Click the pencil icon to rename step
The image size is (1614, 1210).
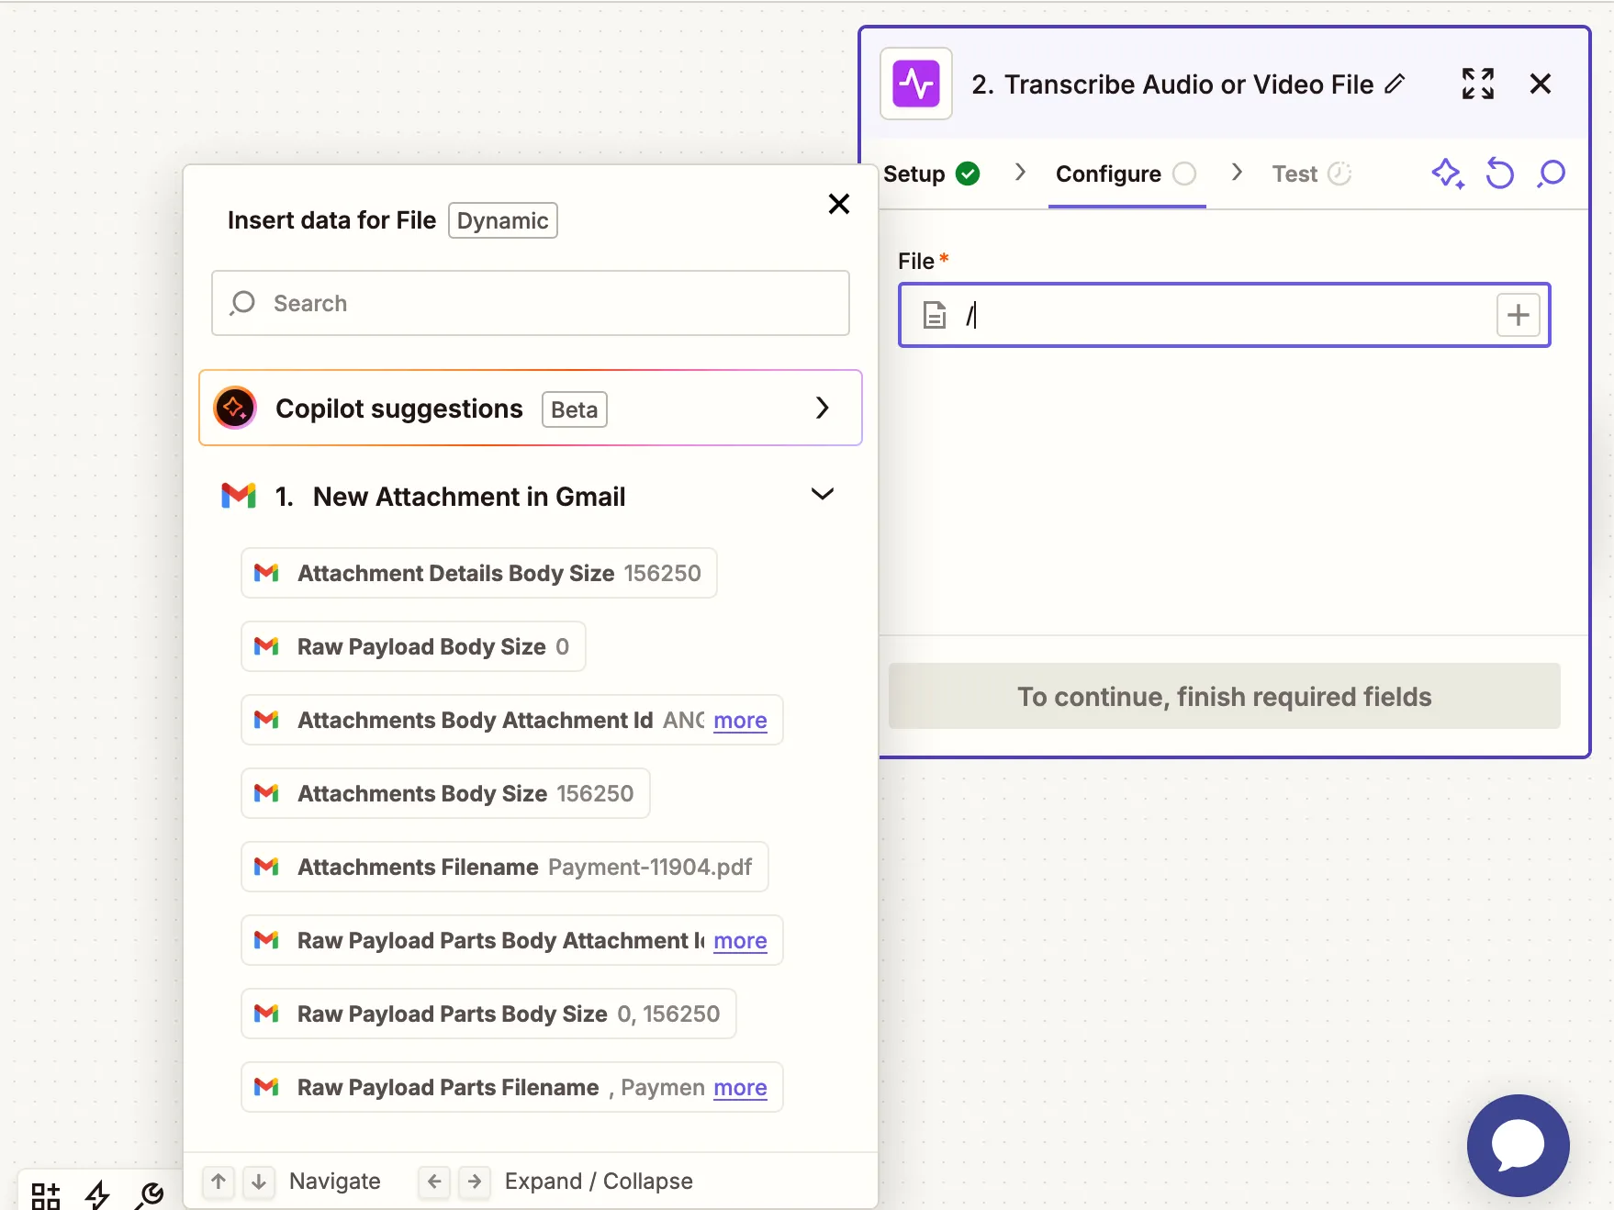(x=1395, y=84)
